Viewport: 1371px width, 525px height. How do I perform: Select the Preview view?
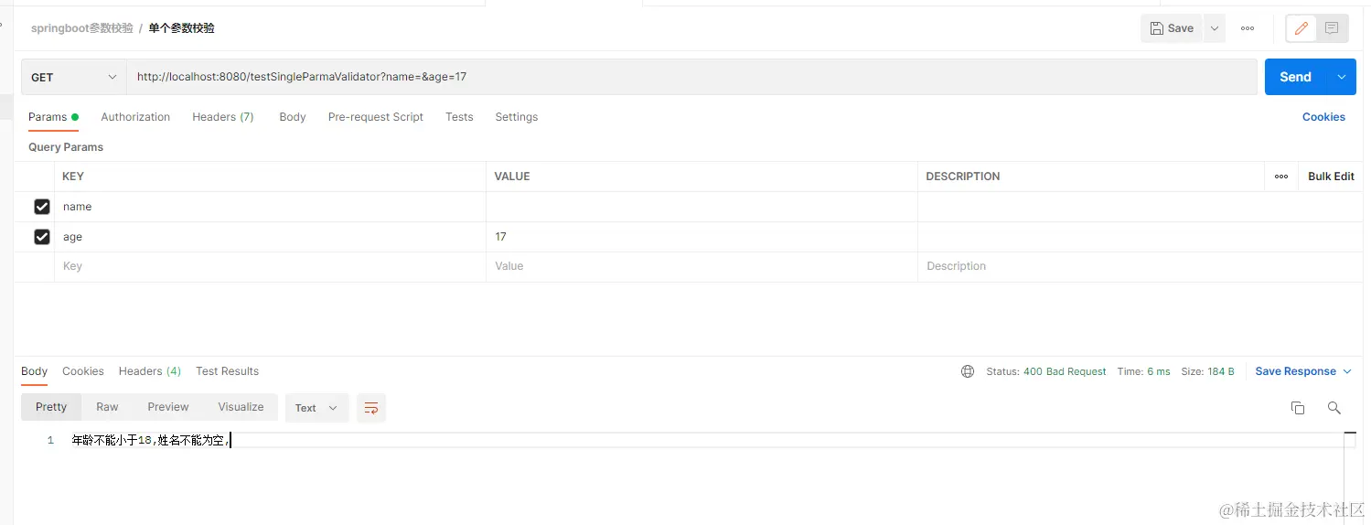(x=168, y=407)
